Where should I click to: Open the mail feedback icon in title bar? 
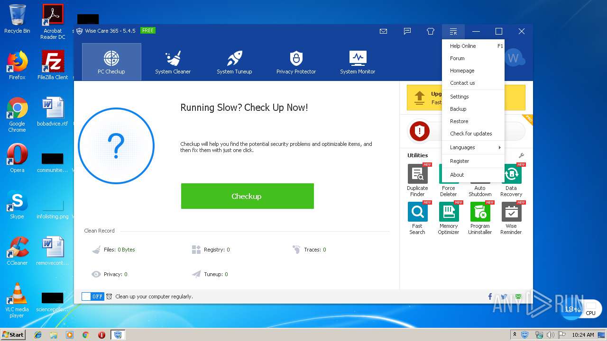tap(383, 31)
